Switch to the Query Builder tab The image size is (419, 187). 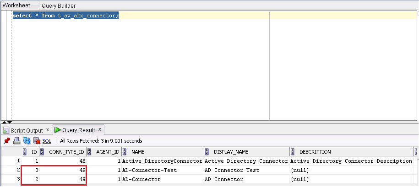point(59,6)
